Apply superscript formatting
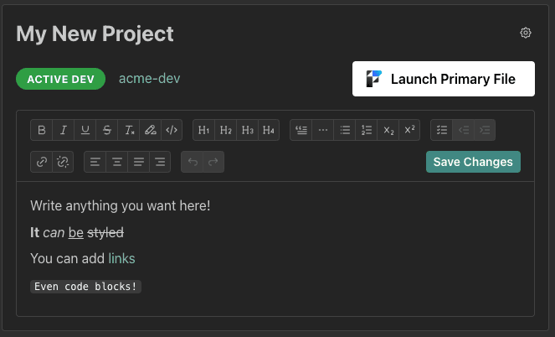555x337 pixels. [409, 130]
